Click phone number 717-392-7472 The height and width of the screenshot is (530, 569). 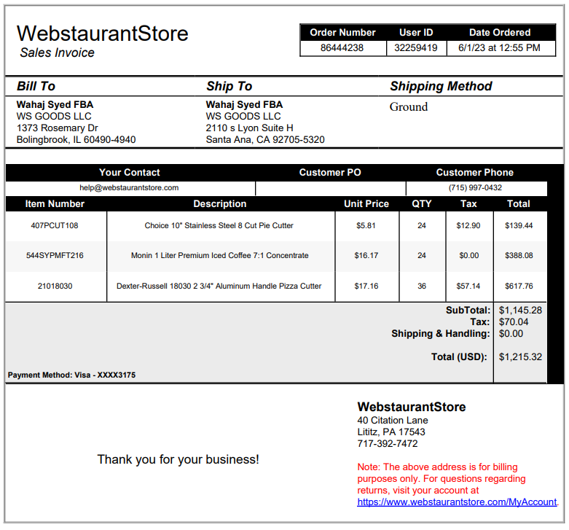[388, 443]
